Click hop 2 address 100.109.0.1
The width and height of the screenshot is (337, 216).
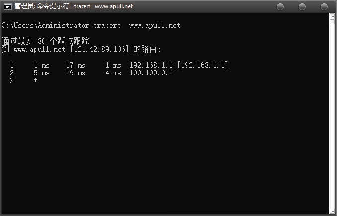[x=151, y=73]
